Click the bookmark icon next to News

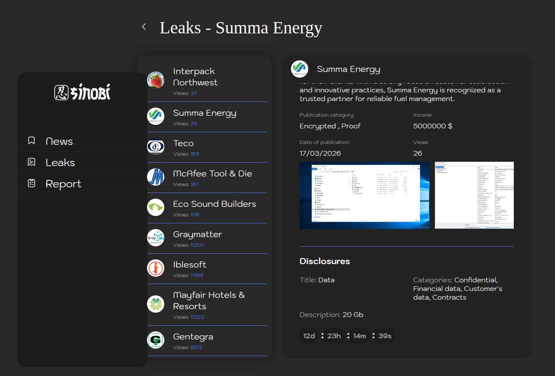pyautogui.click(x=31, y=141)
